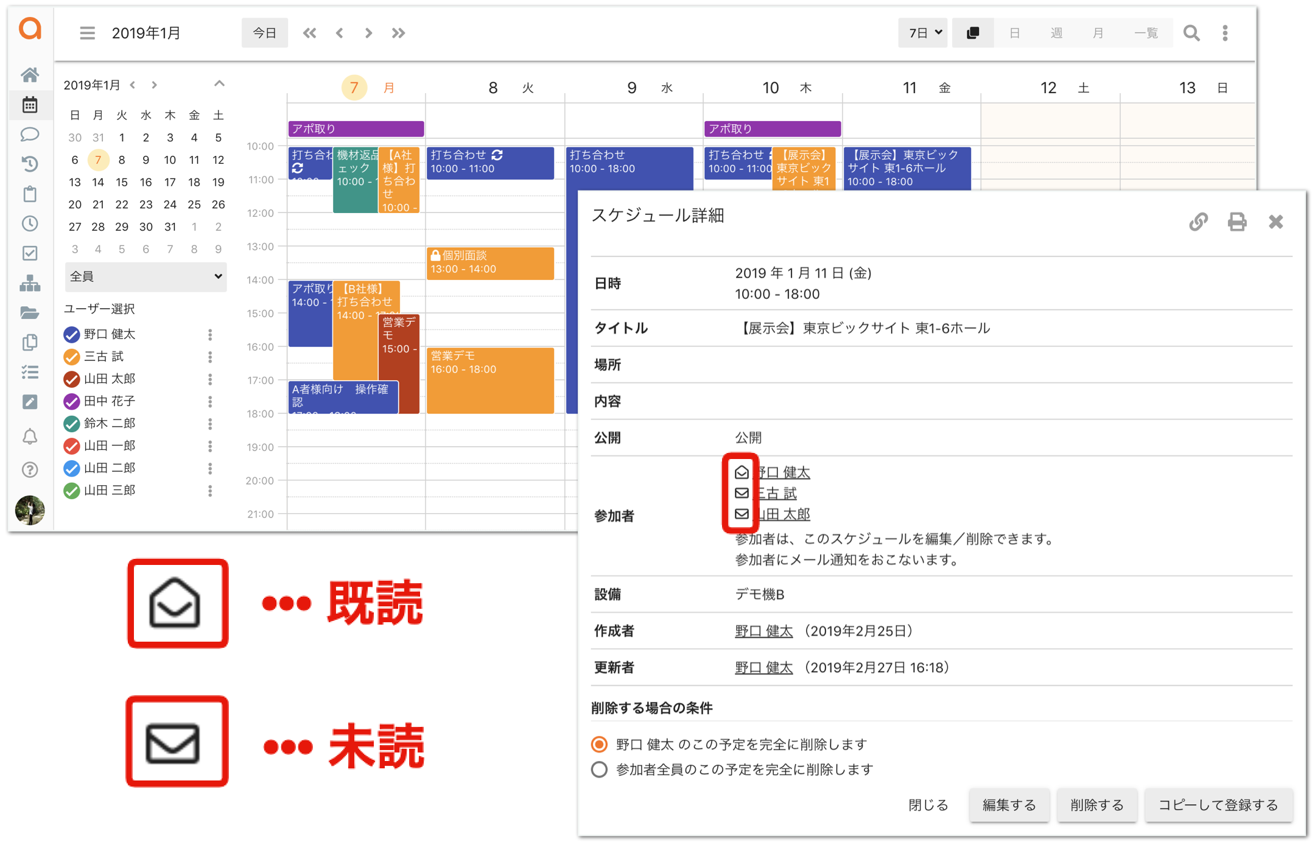Viewport: 1315px width, 845px height.
Task: Toggle 田中 花子 user checkbox
Action: pyautogui.click(x=71, y=401)
